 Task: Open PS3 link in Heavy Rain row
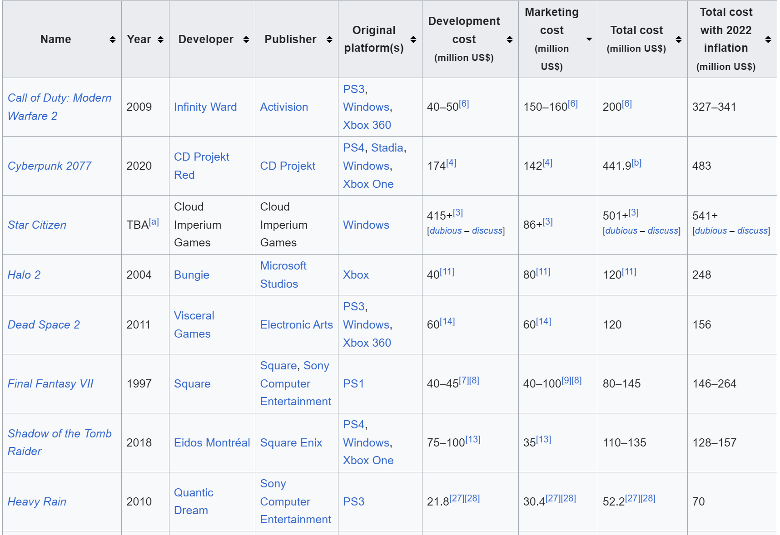point(354,502)
